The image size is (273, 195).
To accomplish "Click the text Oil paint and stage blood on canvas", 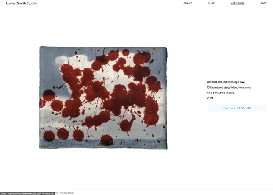I will click(229, 87).
